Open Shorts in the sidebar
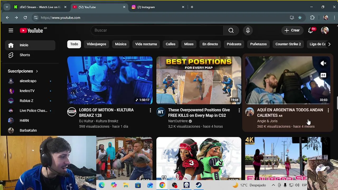Viewport: 338px width, 190px height. click(x=30, y=55)
